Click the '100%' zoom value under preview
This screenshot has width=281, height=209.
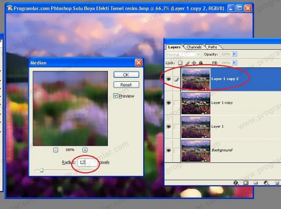coord(70,150)
